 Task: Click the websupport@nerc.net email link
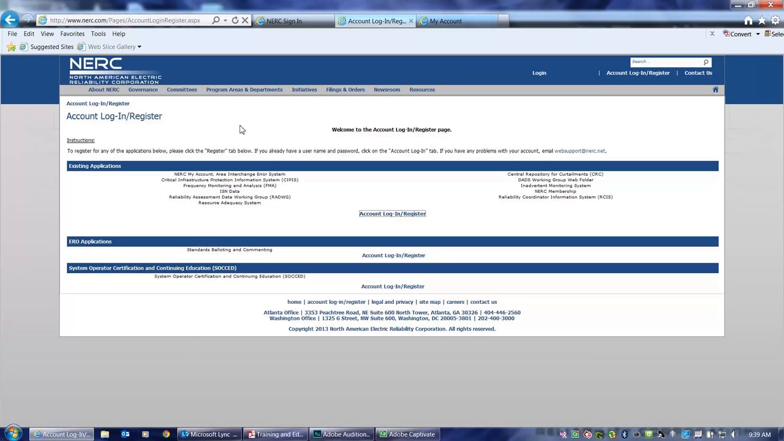coord(579,151)
